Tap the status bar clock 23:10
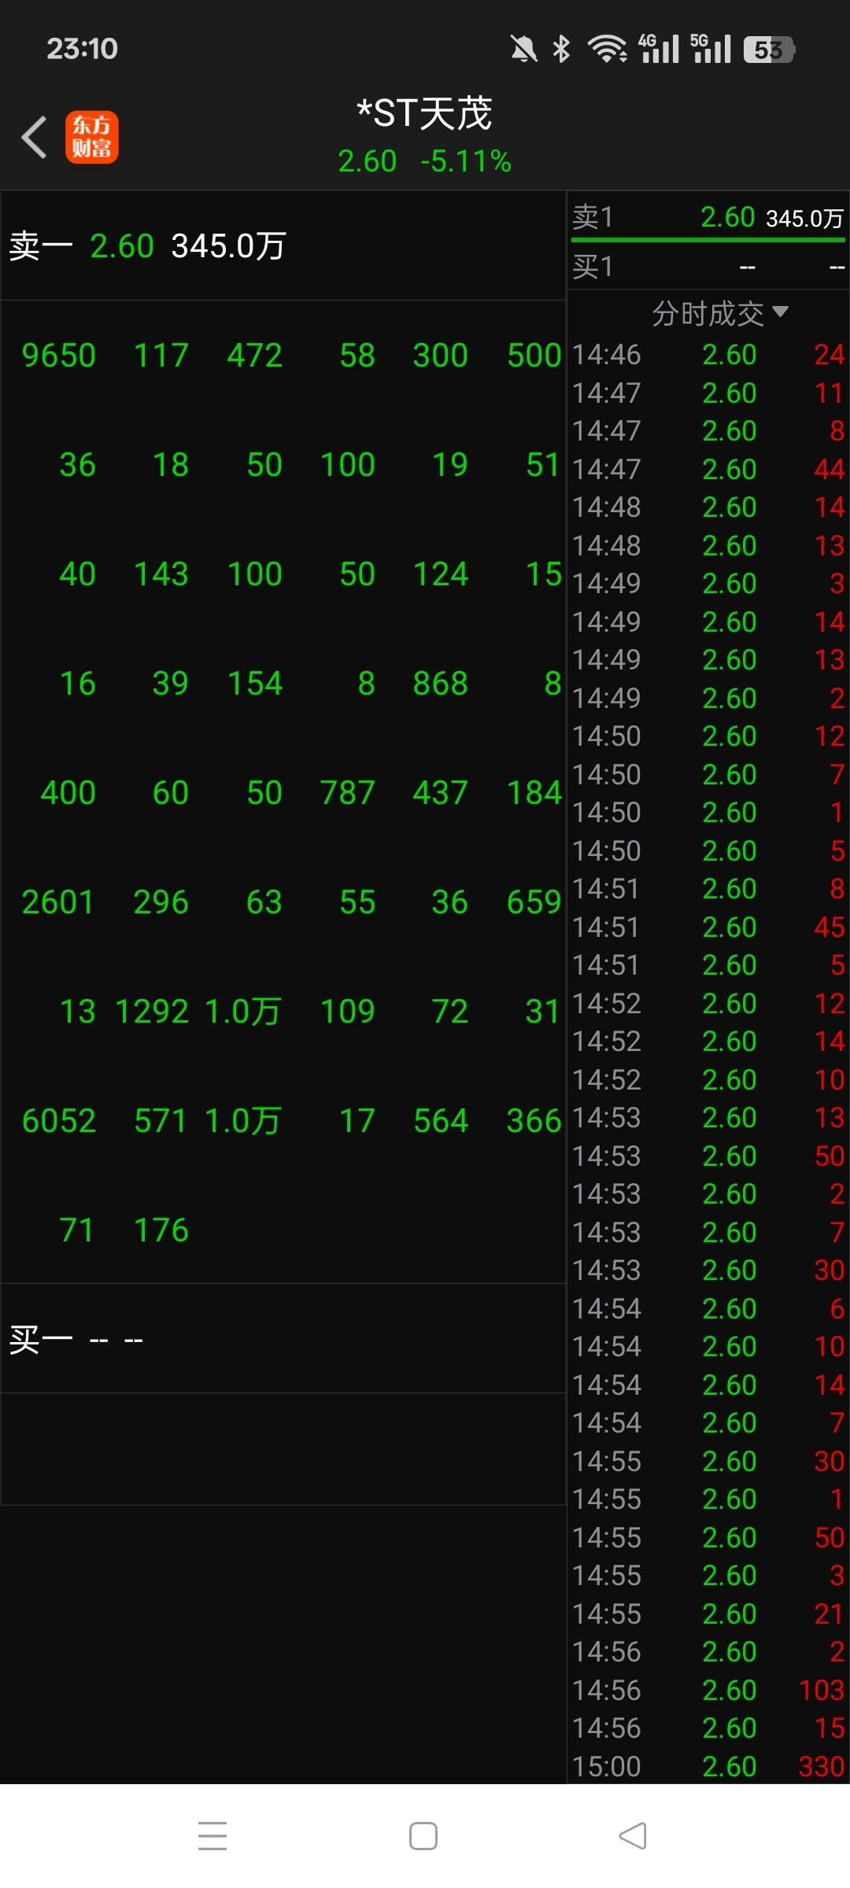This screenshot has width=850, height=1888. click(x=82, y=49)
